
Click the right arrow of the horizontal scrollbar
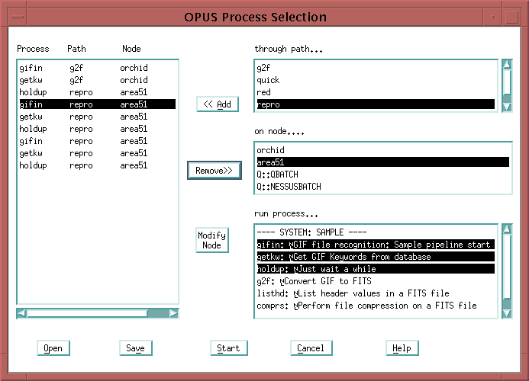(x=174, y=313)
